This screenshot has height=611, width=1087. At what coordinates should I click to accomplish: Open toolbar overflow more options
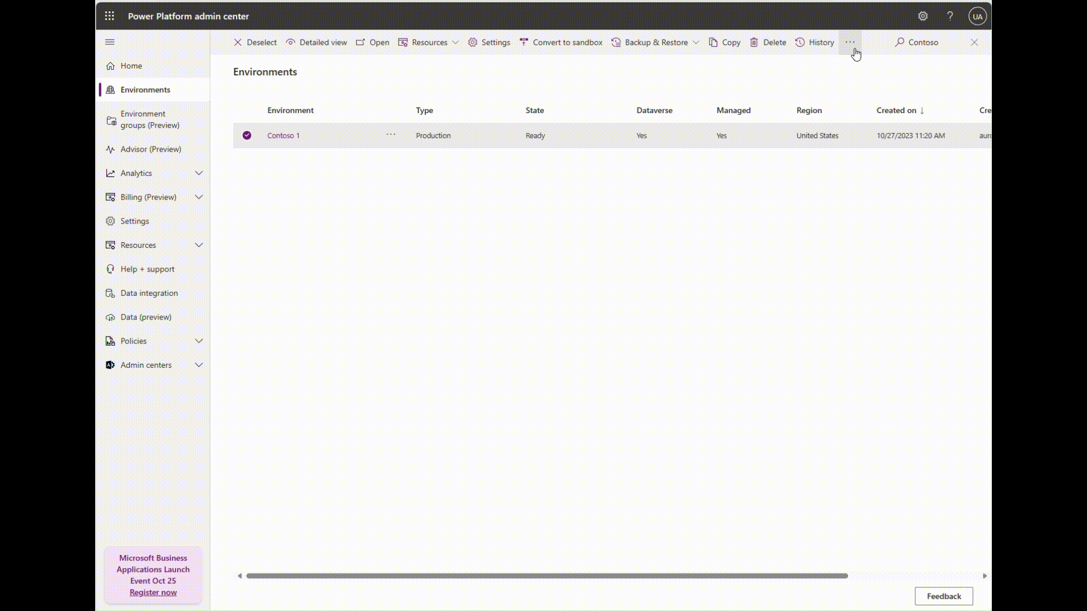[x=850, y=42]
